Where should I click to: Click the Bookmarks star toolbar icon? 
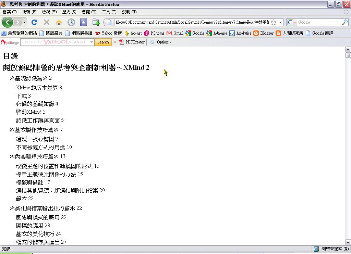coord(84,22)
